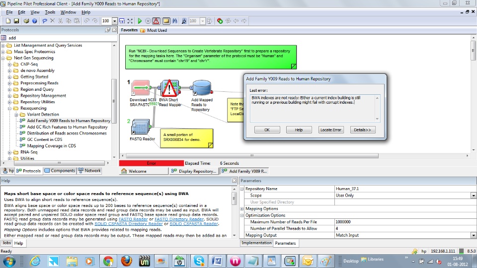Viewport: 477px width, 268px height.
Task: Click the zoom-to-selection icon beside zoom box
Action: [x=122, y=21]
